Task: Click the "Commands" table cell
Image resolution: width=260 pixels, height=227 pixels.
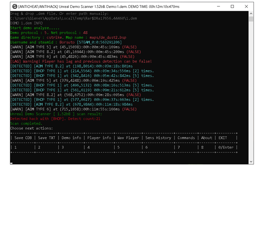Action: click(186, 138)
